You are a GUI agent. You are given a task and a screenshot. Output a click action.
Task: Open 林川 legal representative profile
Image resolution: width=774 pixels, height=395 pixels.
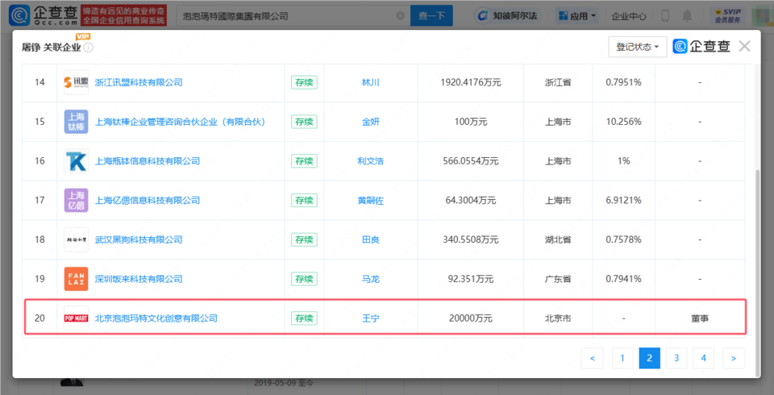(x=371, y=82)
